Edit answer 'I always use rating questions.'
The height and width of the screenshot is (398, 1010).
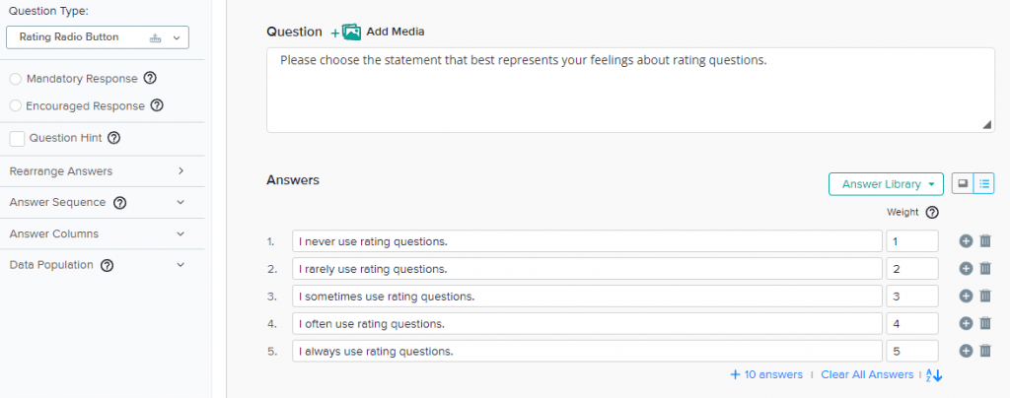click(x=587, y=351)
